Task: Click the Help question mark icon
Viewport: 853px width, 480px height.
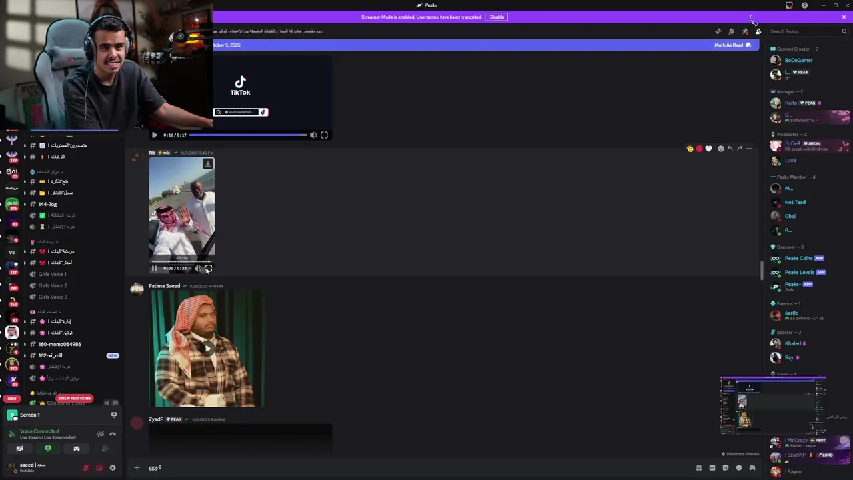Action: [x=804, y=5]
